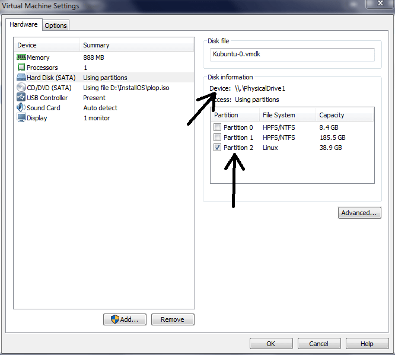Click the File System column header

(287, 115)
